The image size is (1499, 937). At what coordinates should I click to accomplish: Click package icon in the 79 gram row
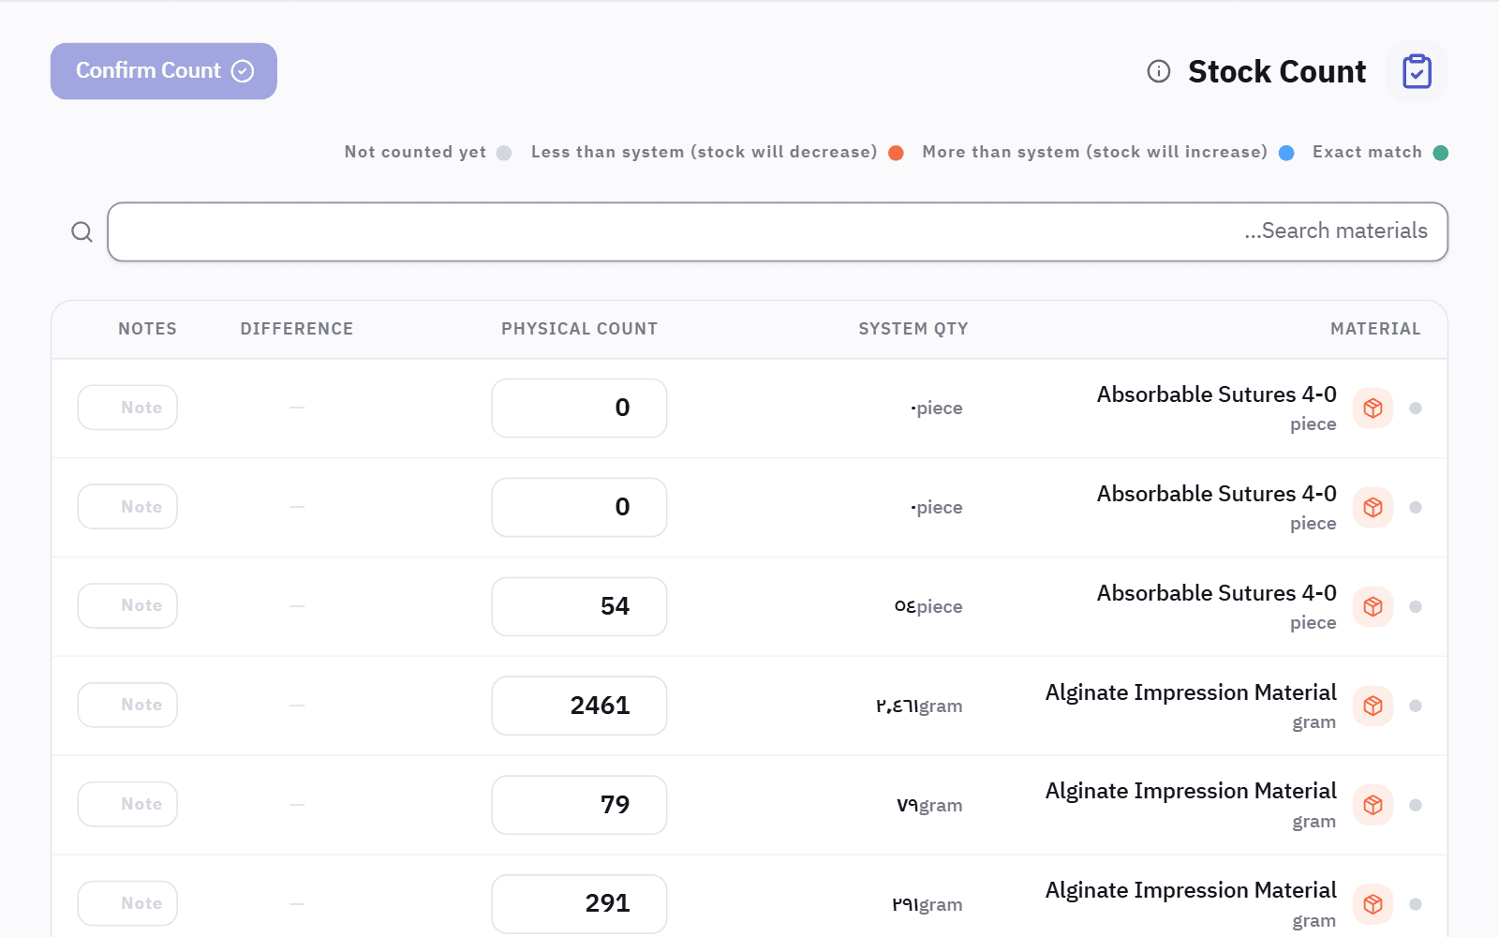pos(1373,805)
